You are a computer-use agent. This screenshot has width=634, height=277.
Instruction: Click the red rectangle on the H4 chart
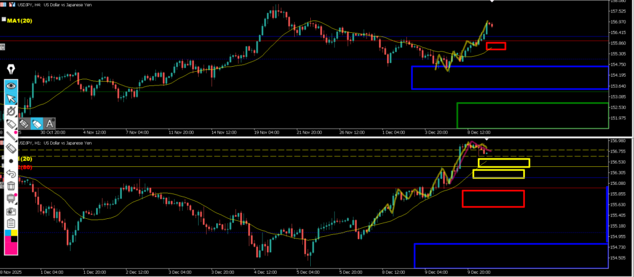pos(496,46)
